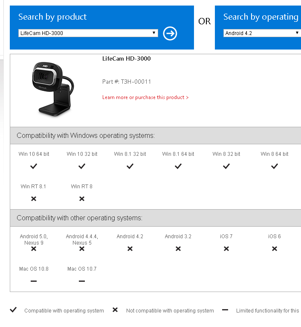301x327 pixels.
Task: Click the Search by product heading
Action: (x=52, y=17)
